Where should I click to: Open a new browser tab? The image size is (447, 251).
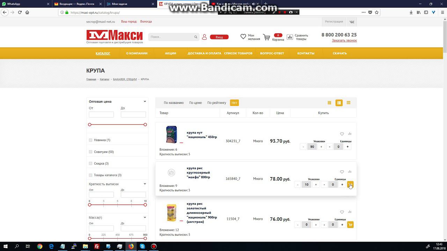[265, 4]
